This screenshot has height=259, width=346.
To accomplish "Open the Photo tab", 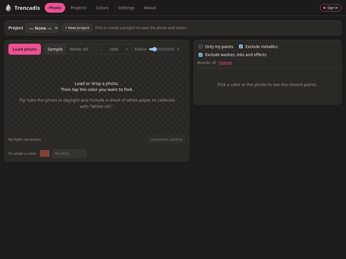I will pos(55,8).
